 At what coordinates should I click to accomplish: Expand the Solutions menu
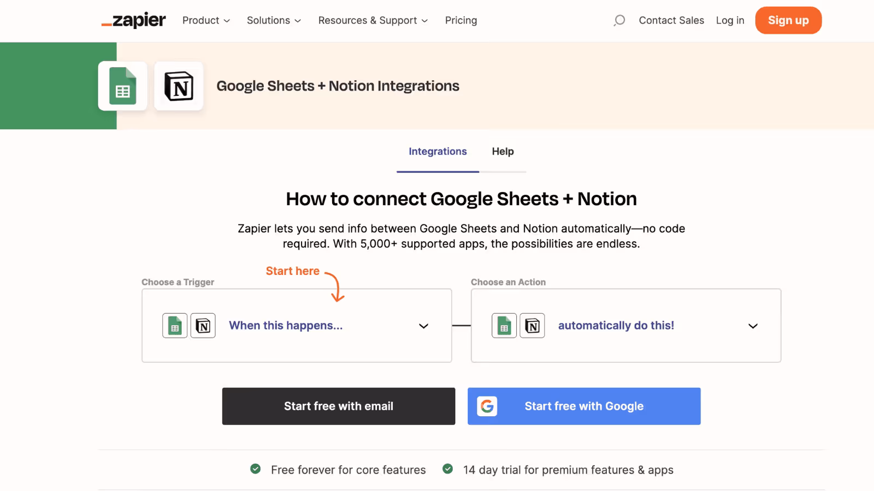[x=274, y=21]
